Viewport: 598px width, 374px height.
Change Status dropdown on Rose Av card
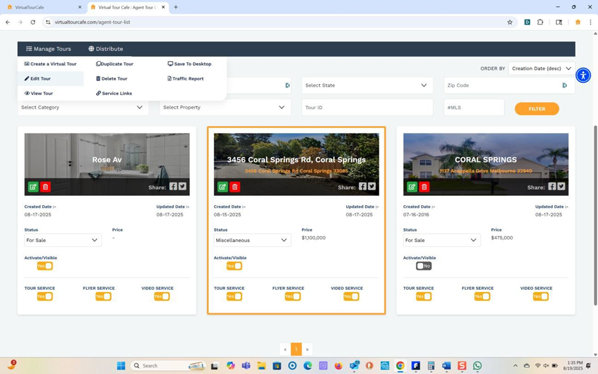63,240
